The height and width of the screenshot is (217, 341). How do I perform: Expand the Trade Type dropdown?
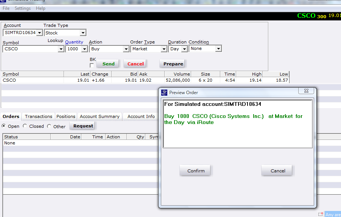tap(83, 33)
